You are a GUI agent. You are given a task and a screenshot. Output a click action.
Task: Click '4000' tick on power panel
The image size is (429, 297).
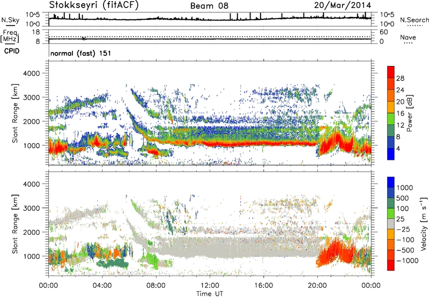coord(31,73)
